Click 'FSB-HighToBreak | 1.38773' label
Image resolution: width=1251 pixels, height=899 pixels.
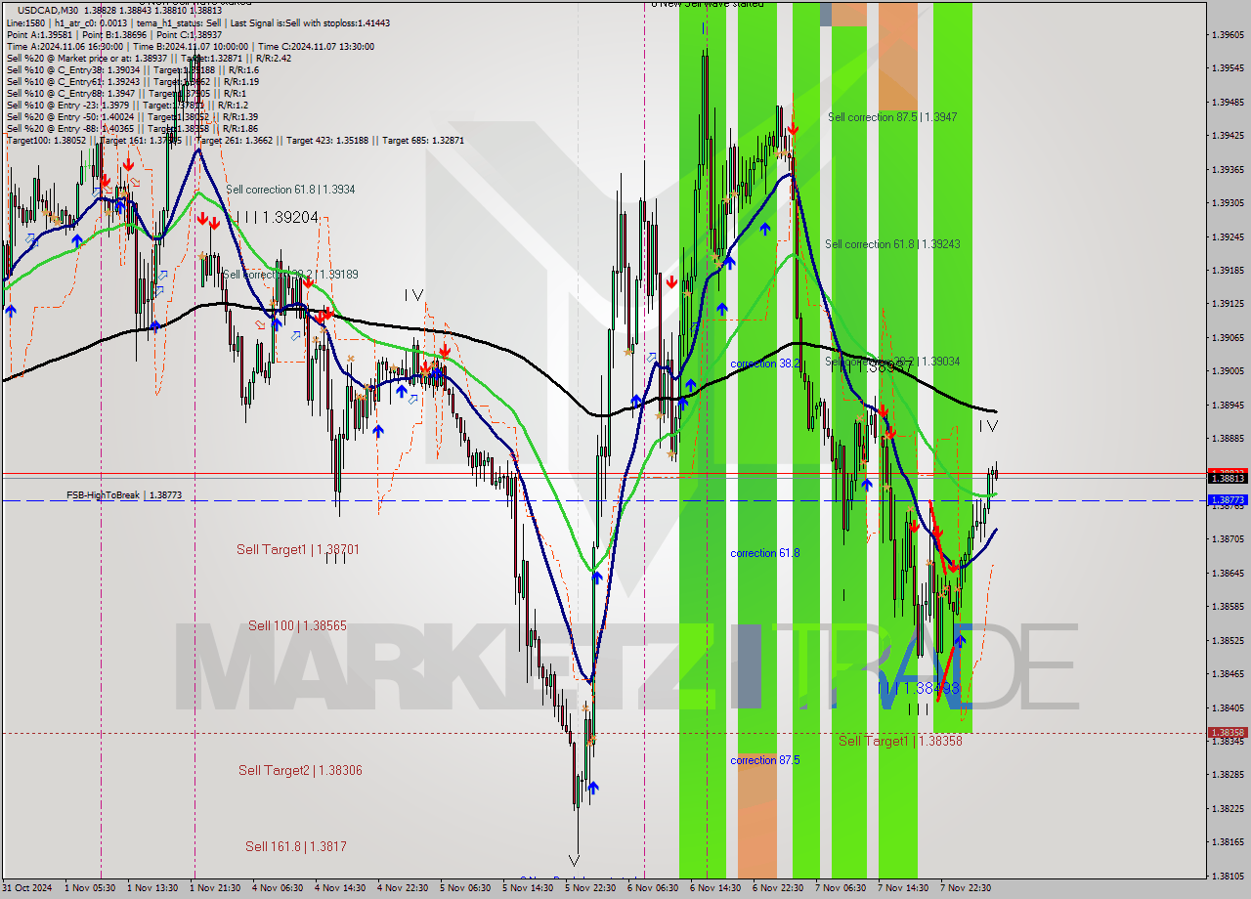pyautogui.click(x=124, y=495)
